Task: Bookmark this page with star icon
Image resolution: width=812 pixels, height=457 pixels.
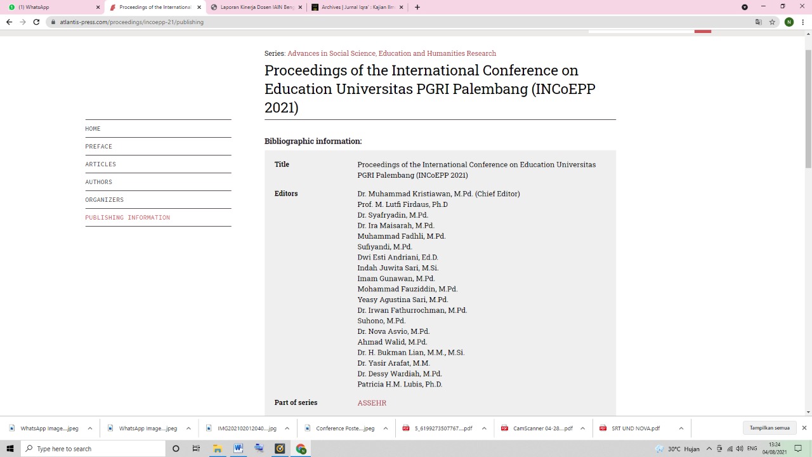Action: tap(772, 22)
